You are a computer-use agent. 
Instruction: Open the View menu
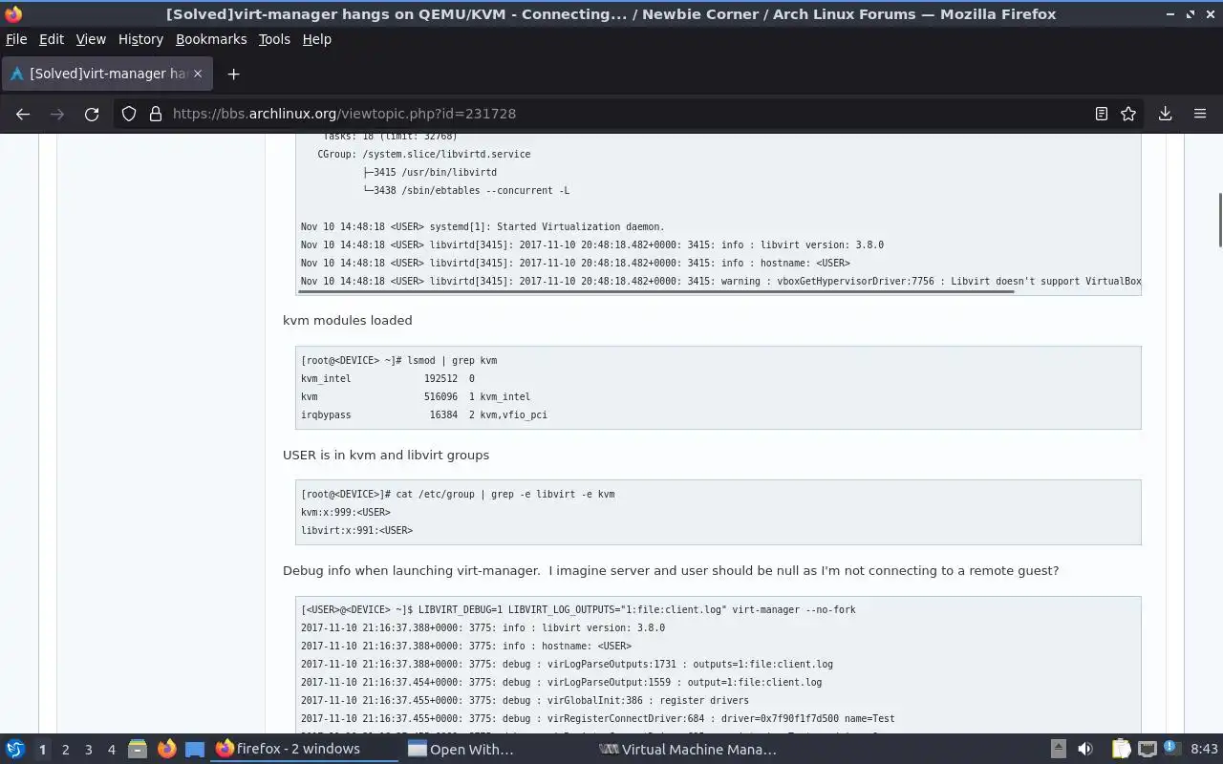(x=91, y=39)
